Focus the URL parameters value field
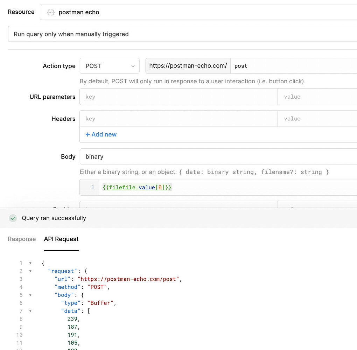The image size is (357, 350). (317, 97)
